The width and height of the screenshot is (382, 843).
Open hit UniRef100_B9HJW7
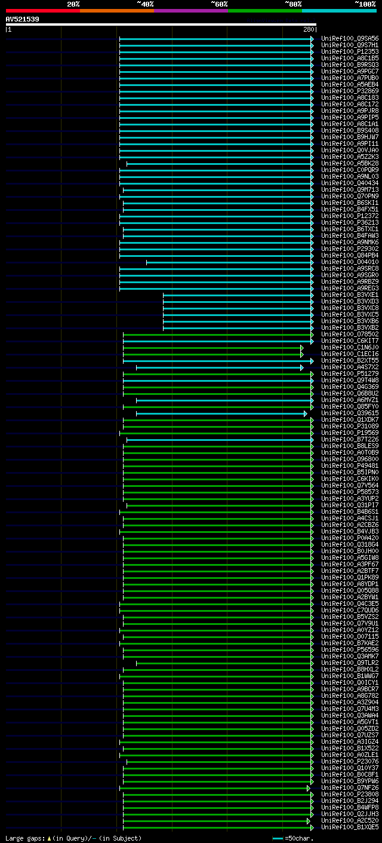(x=350, y=137)
